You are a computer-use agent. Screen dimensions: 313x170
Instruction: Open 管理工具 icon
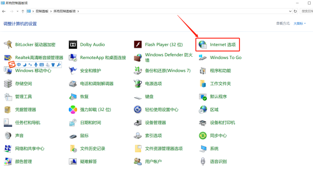(x=8, y=96)
